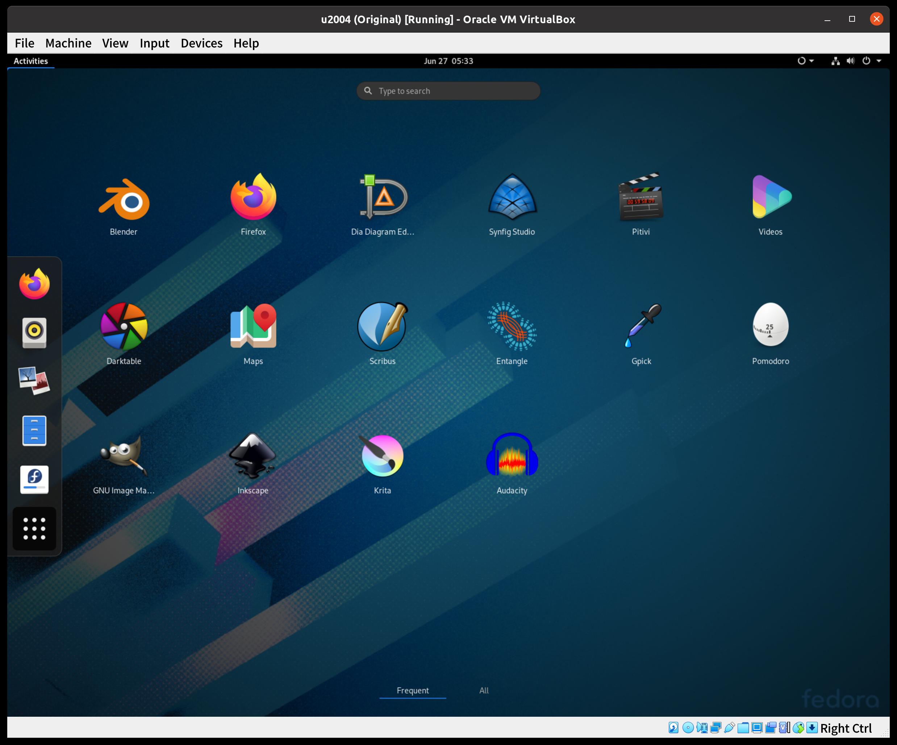
Task: Toggle the Show Applications grid button
Action: coord(34,529)
